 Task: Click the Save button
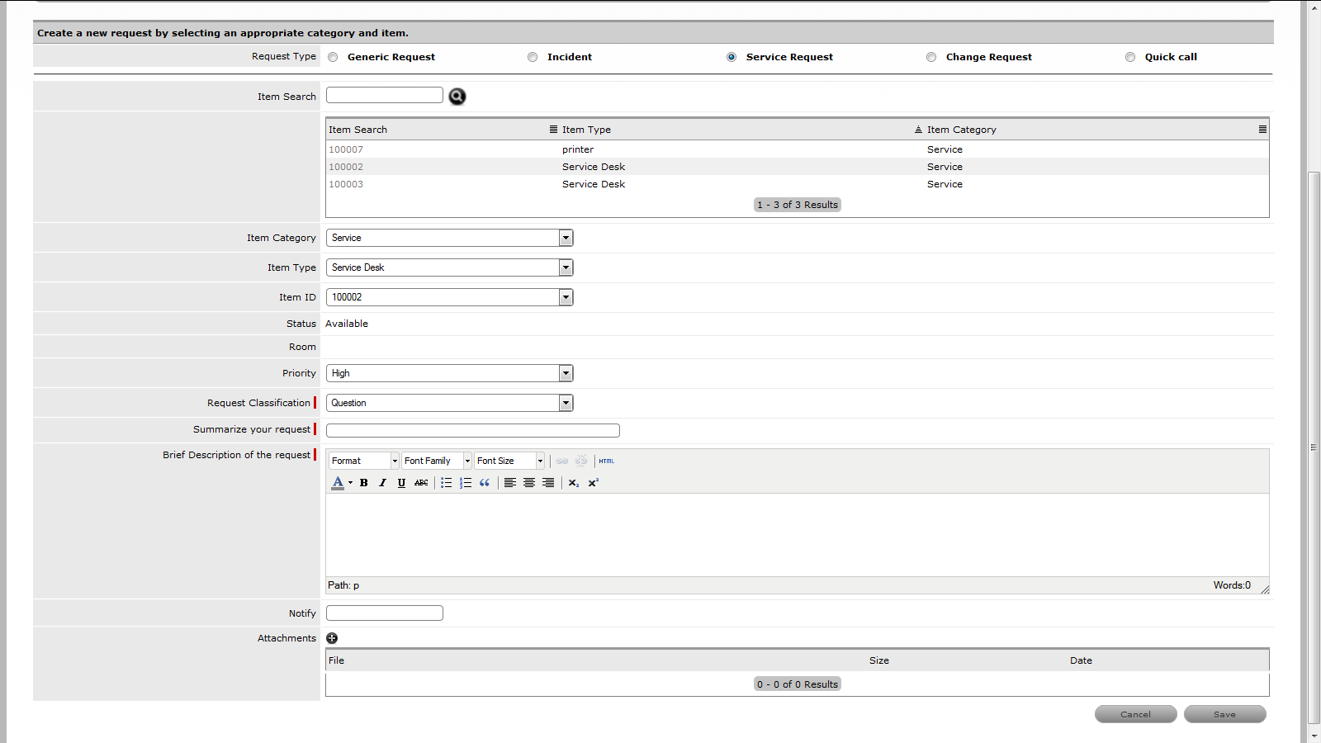(1224, 714)
